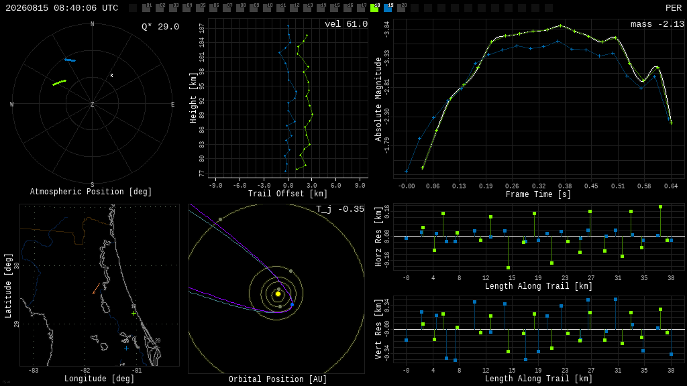The width and height of the screenshot is (687, 386).
Task: Click the yellow Sun dot in orbital plot
Action: coord(278,294)
